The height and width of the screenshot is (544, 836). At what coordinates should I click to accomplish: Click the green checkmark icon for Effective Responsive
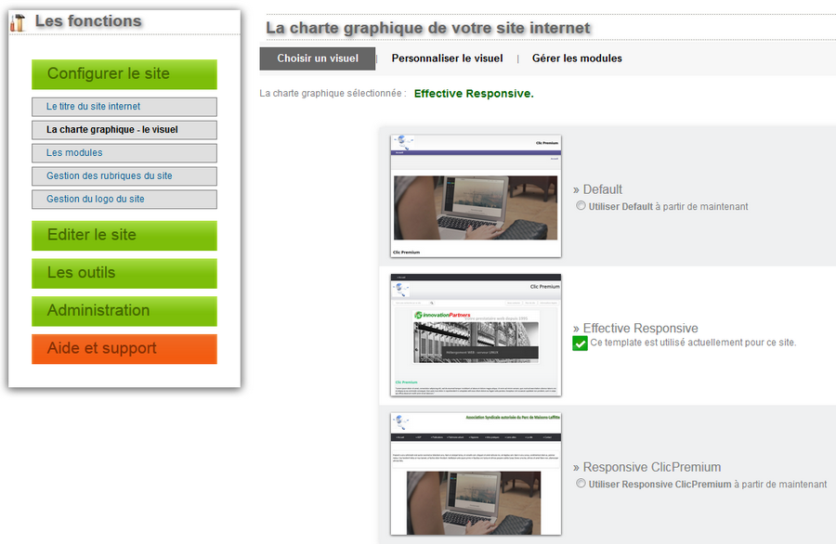click(x=580, y=343)
